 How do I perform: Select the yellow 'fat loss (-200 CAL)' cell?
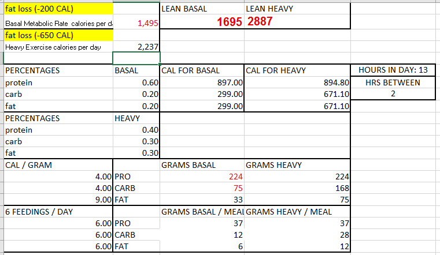58,10
